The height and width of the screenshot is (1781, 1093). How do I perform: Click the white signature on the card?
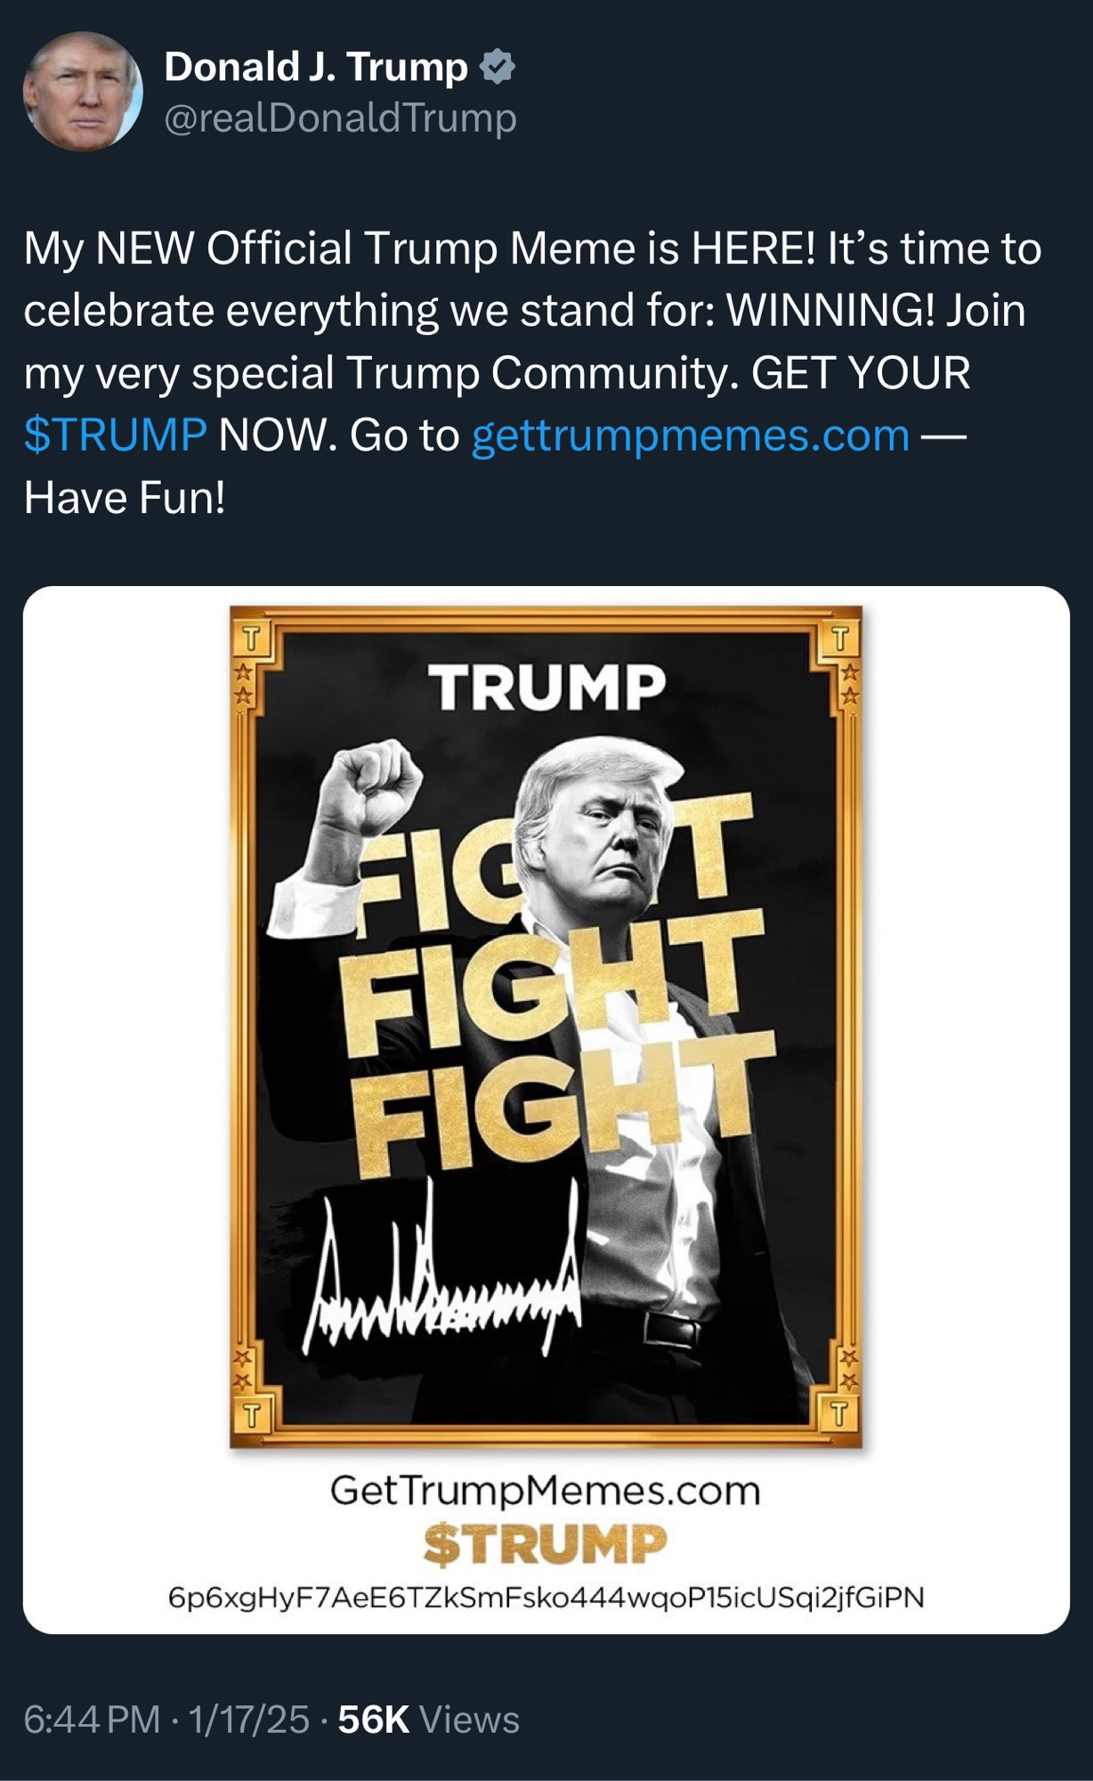coord(442,1265)
